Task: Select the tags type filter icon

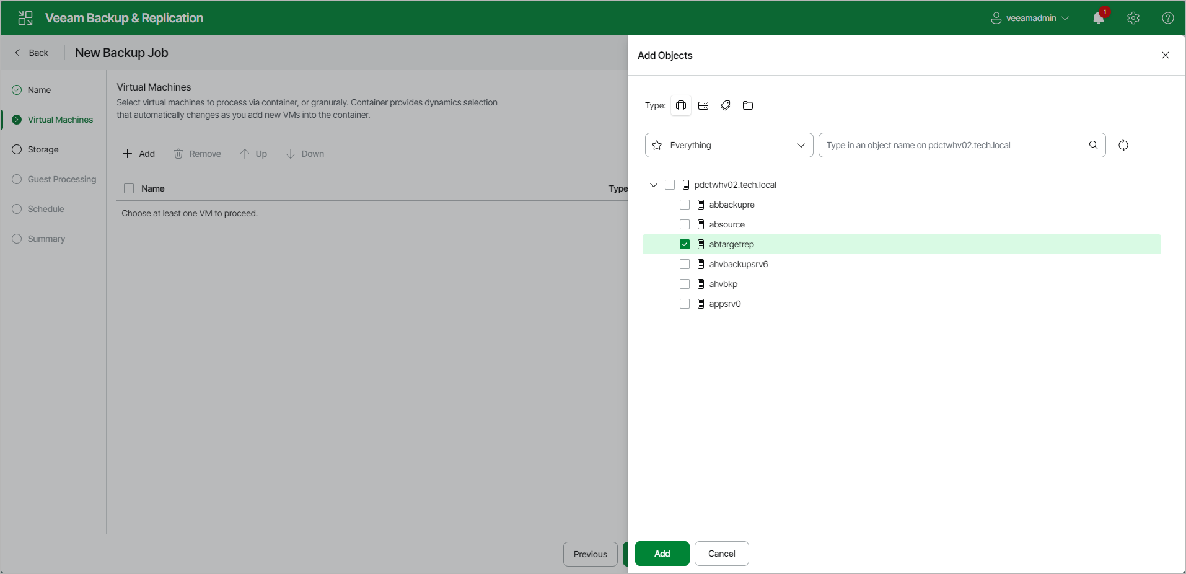Action: [x=726, y=105]
